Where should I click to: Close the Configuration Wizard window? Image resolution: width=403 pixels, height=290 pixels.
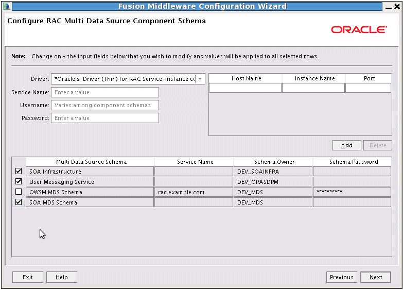pyautogui.click(x=397, y=6)
